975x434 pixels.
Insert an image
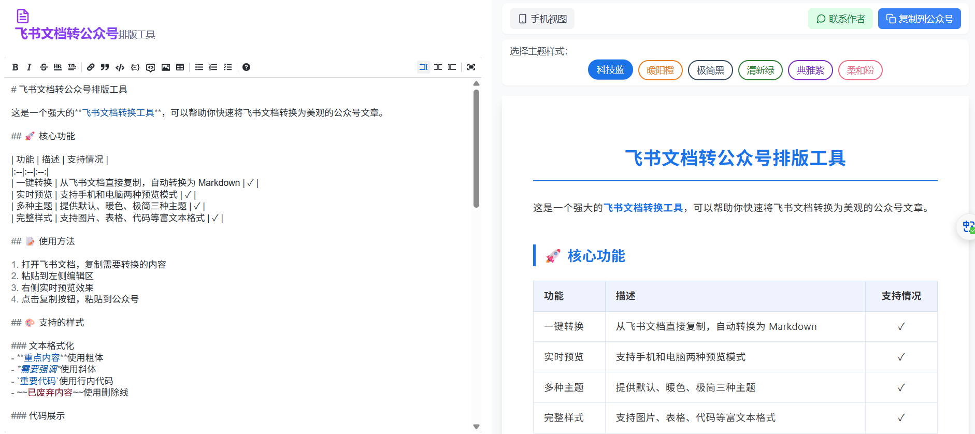point(166,67)
